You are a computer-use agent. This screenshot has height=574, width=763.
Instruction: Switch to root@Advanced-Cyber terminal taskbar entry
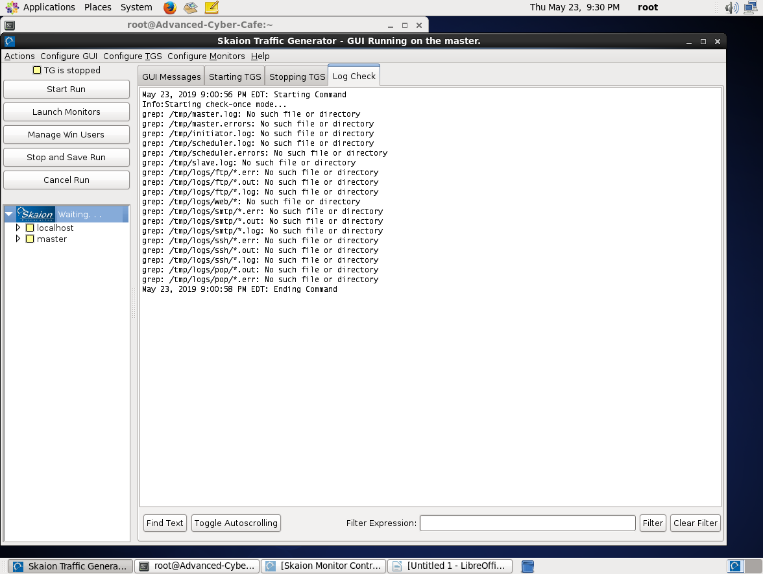(197, 566)
